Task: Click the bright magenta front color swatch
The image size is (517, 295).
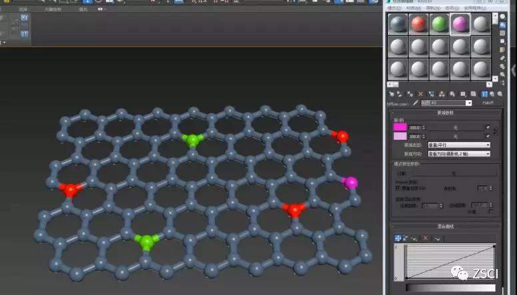Action: [400, 127]
